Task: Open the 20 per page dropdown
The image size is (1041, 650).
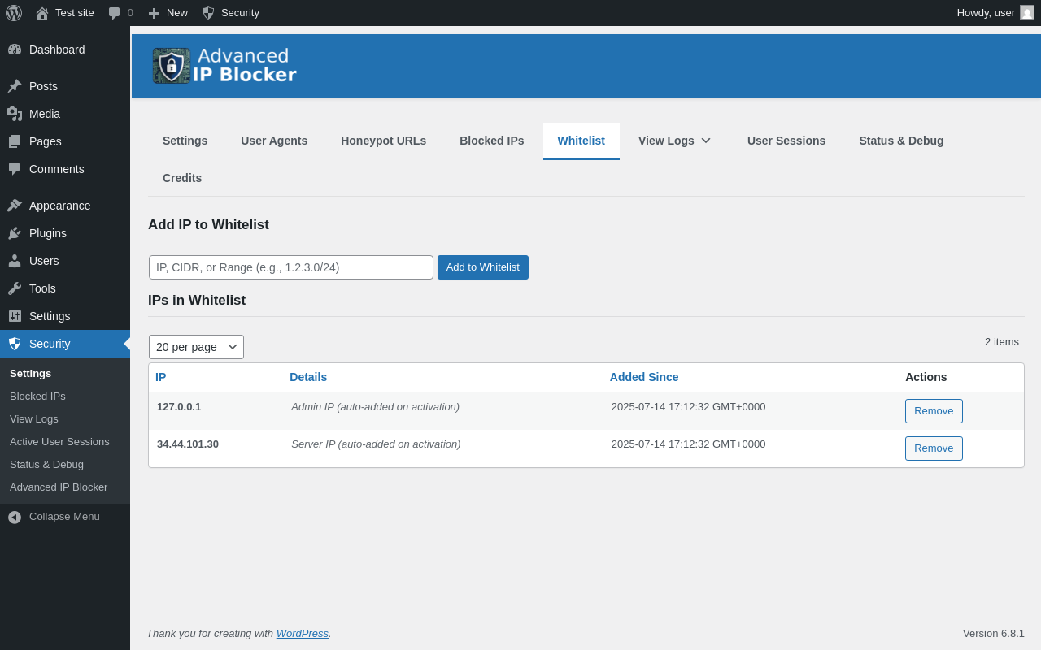Action: [196, 347]
